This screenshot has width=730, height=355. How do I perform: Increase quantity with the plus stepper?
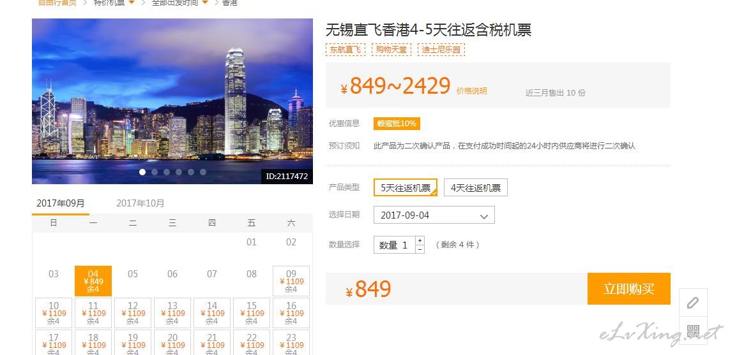click(420, 241)
